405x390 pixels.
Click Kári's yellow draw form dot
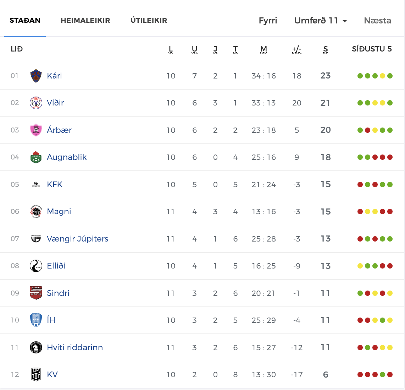(x=382, y=76)
